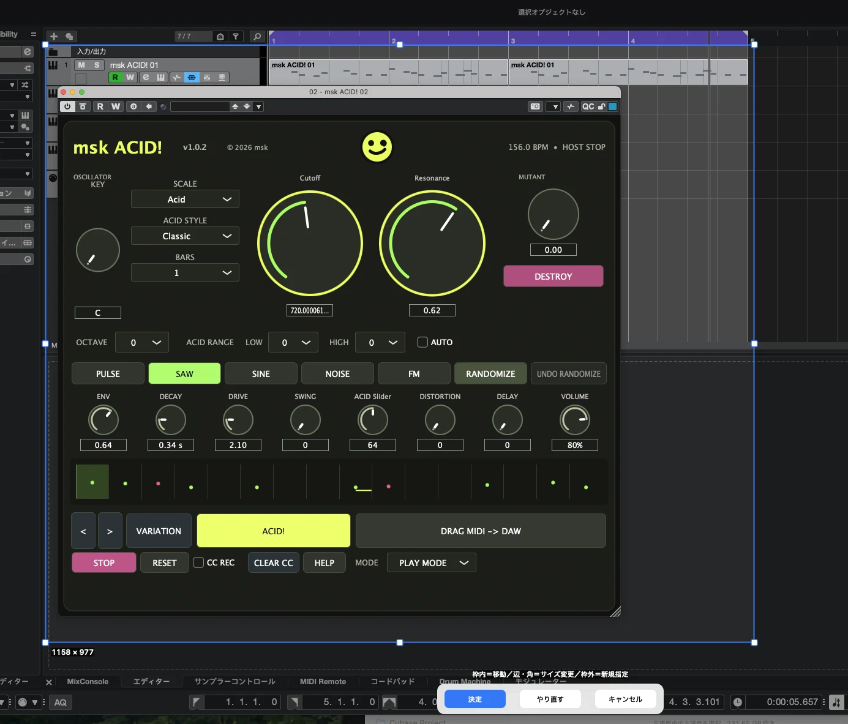
Task: Open Edit Channel Settings on msk ACID! 01 track
Action: point(146,77)
